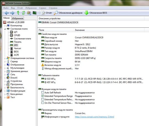The height and width of the screenshot is (126, 149).
Task: Expand the DirectX tree node
Action: [5, 78]
